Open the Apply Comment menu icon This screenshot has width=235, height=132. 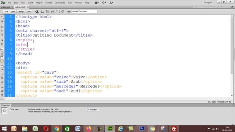pos(2,67)
